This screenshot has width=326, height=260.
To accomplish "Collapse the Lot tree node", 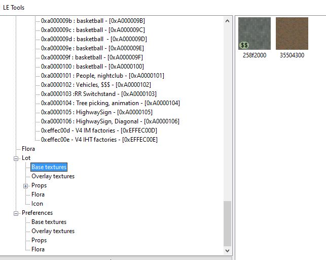I will coord(16,158).
